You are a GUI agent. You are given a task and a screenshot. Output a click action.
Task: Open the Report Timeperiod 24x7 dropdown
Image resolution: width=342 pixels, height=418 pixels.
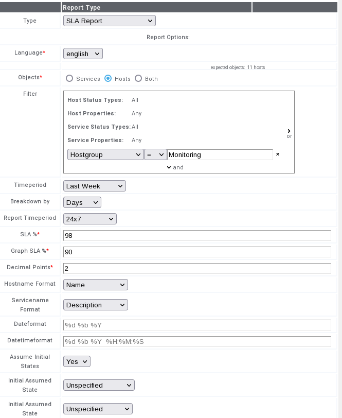pyautogui.click(x=89, y=218)
